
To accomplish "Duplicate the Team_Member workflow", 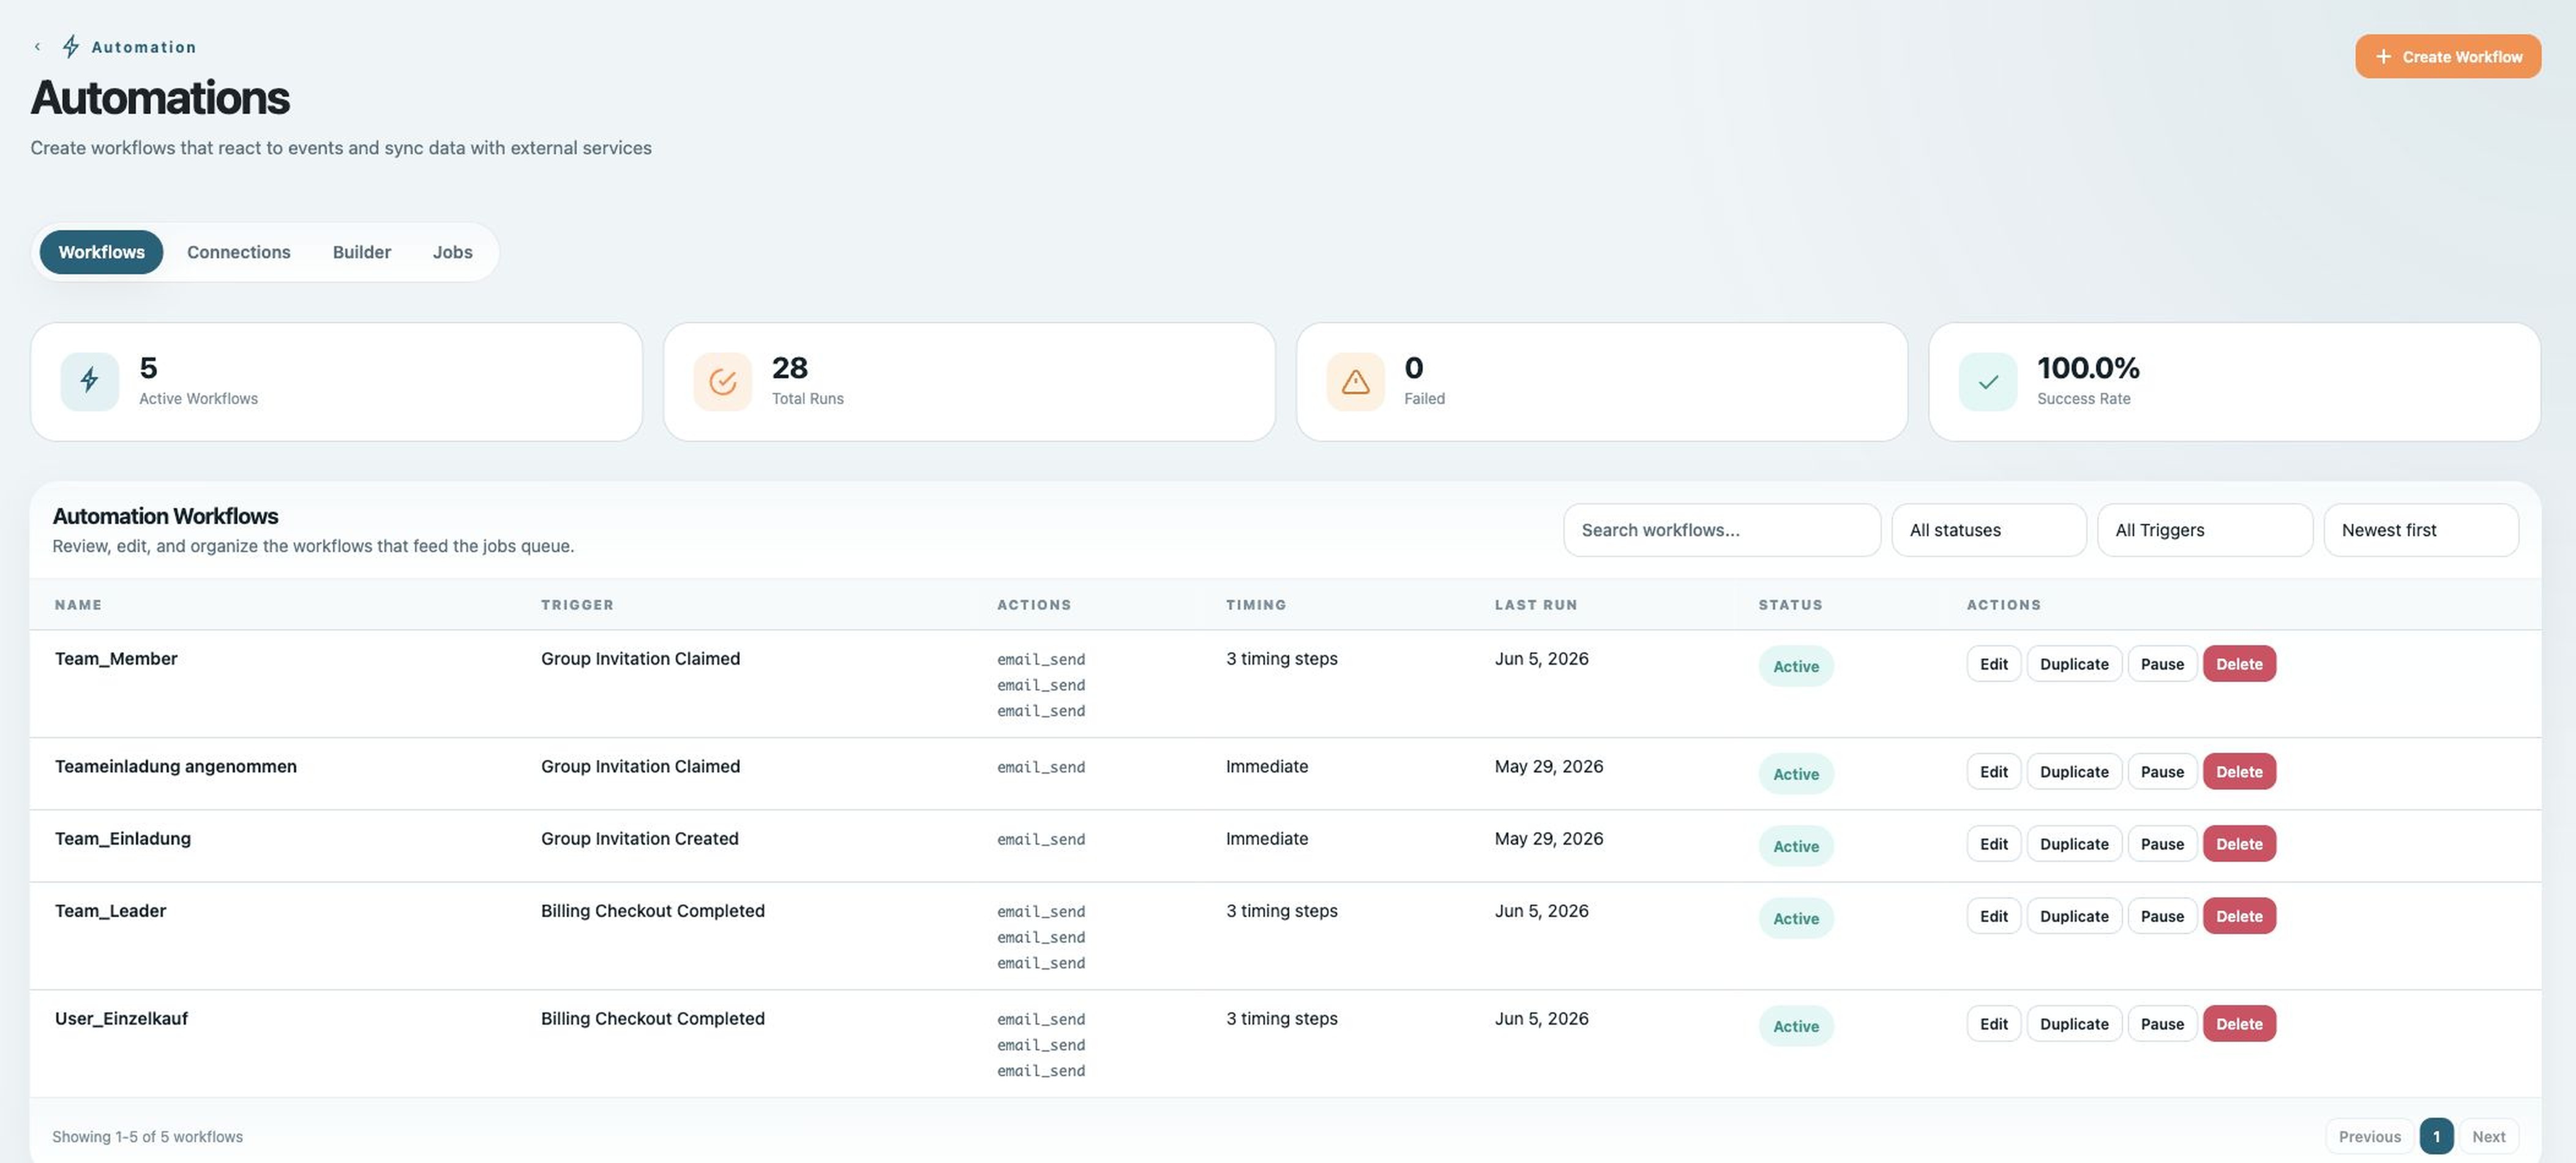I will point(2074,664).
